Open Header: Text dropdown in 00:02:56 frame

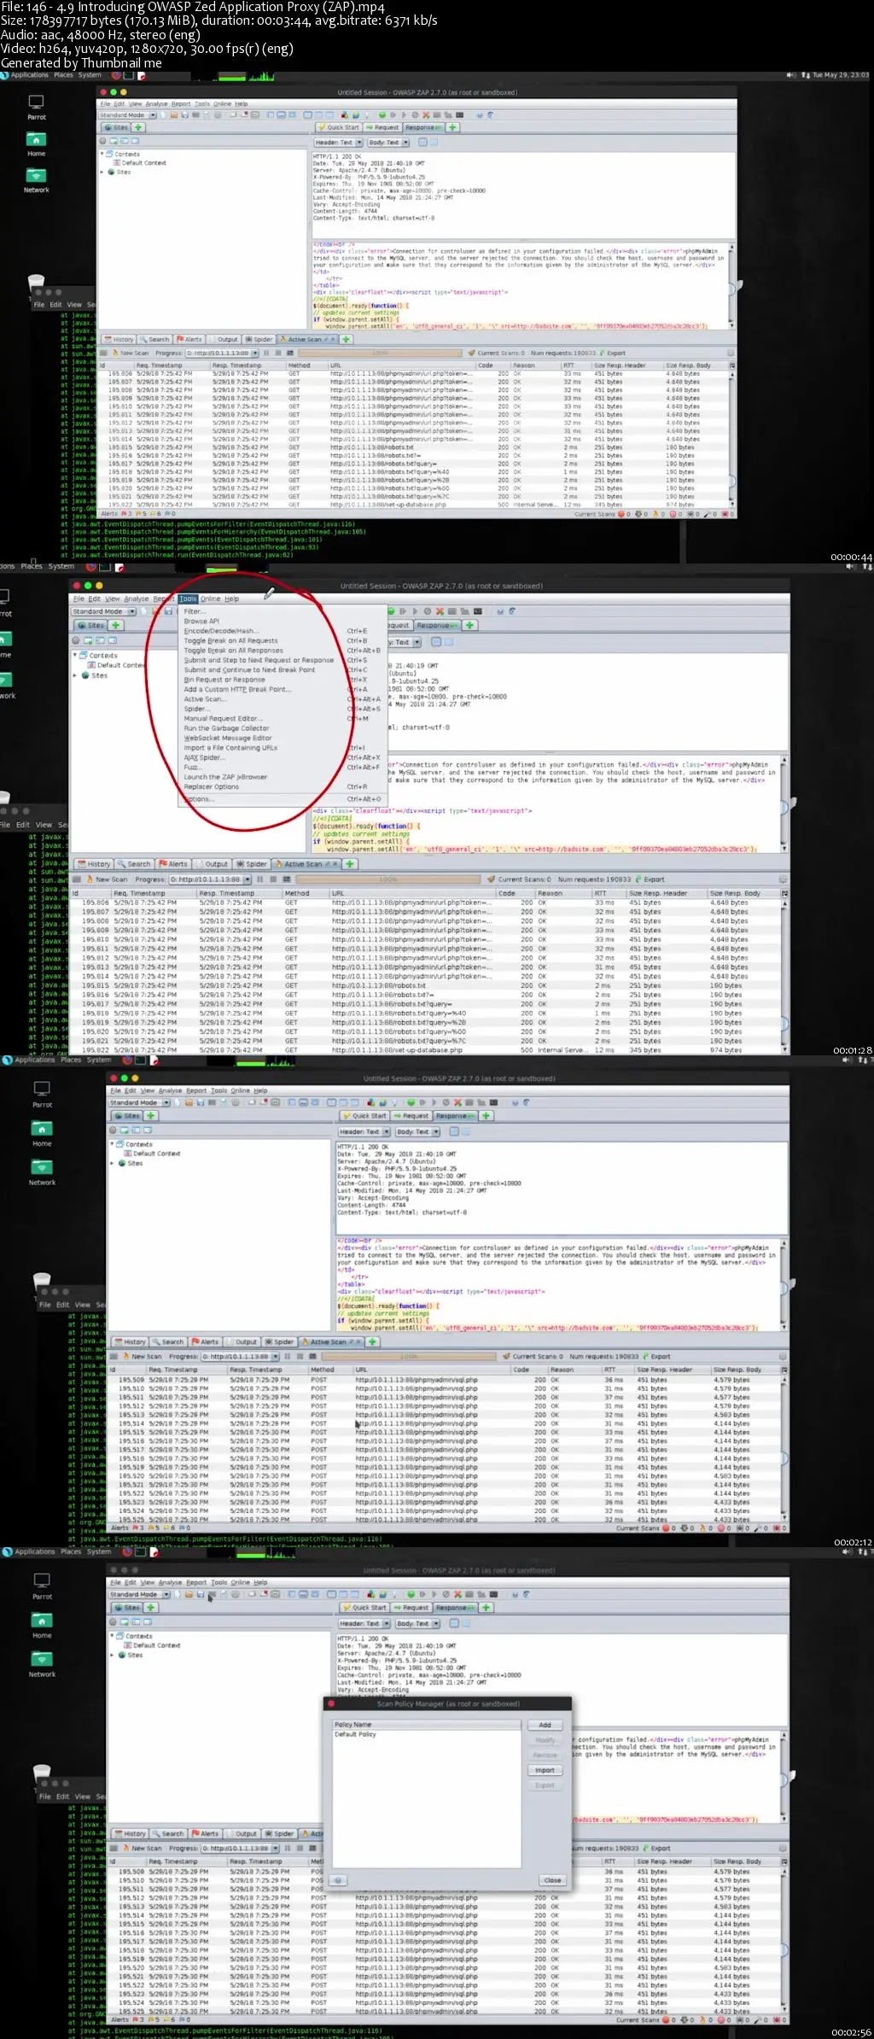[364, 1623]
